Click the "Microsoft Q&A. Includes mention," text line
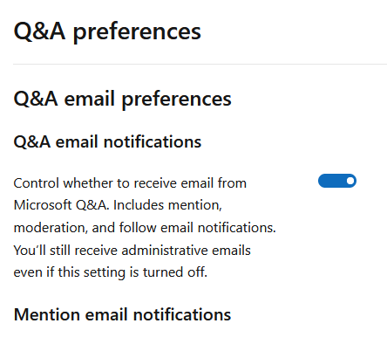387x344 pixels. [118, 205]
